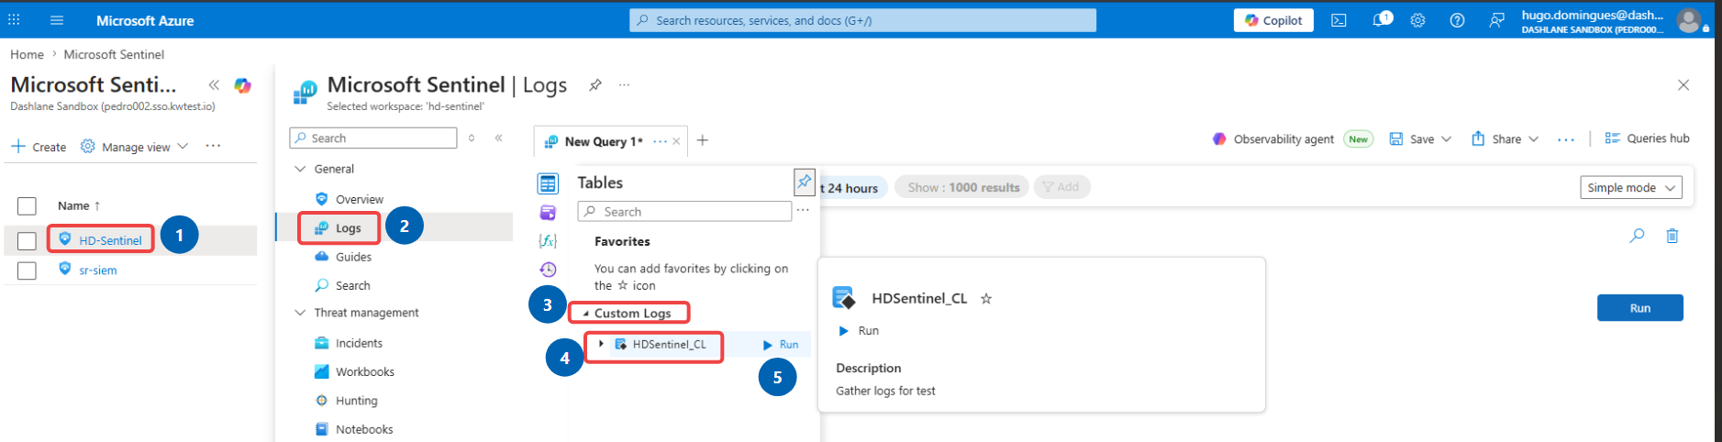Collapse the Sentinel navigation menu chevrons
Screen dimensions: 1722x442
(x=499, y=138)
